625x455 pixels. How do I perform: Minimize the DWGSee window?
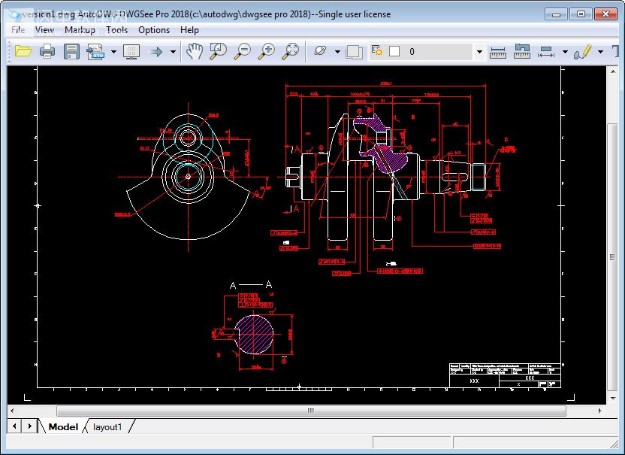556,14
